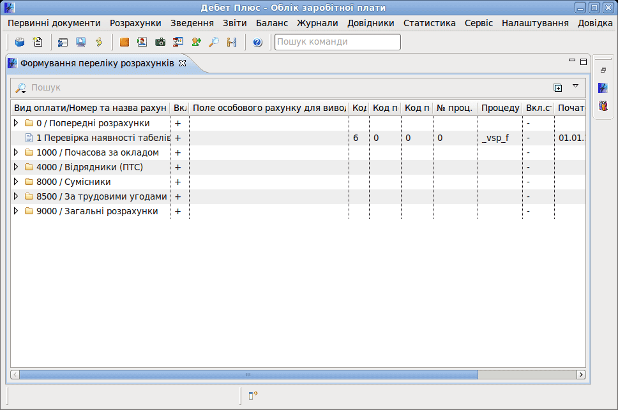The height and width of the screenshot is (410, 618).
Task: Click the Пошук search field in table
Action: [290, 88]
